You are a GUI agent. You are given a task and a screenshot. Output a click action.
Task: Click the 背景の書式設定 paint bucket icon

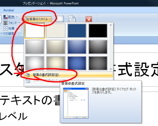pos(27,75)
